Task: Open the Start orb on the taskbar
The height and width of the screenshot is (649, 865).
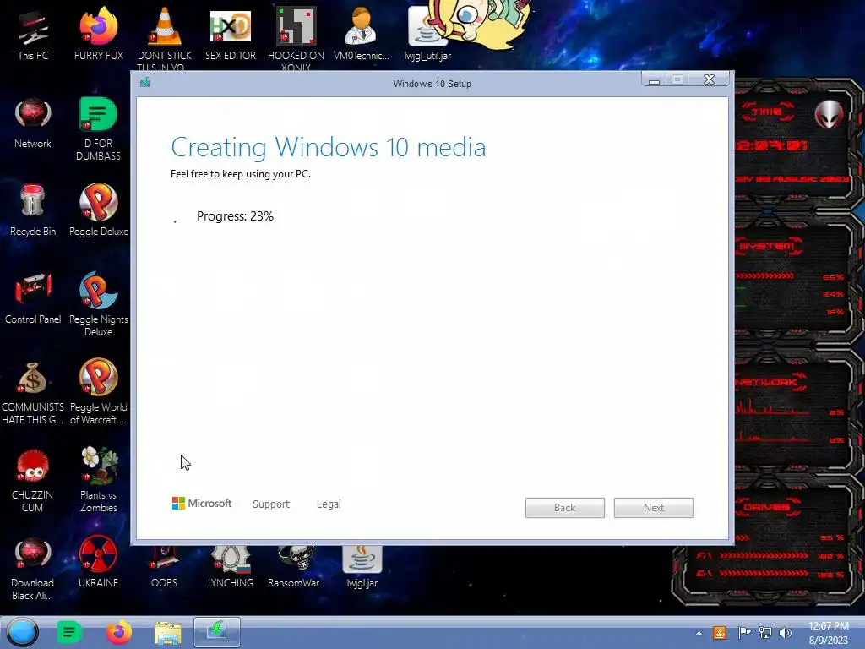Action: [x=23, y=632]
